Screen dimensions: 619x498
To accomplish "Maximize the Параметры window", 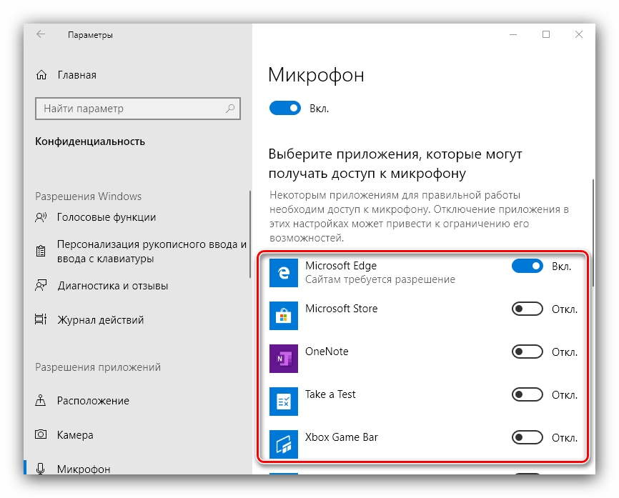I will click(546, 35).
